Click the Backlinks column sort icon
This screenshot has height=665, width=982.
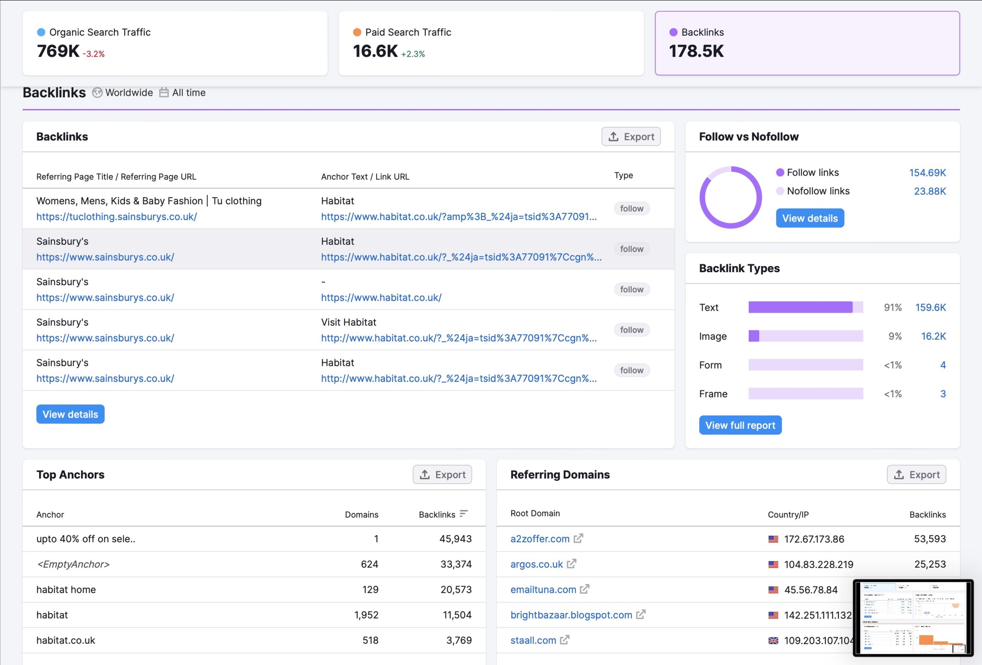(464, 514)
